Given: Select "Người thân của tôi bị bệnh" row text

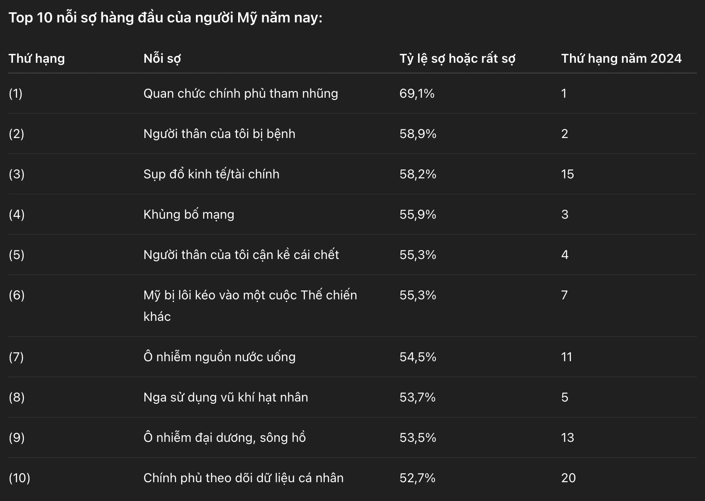Looking at the screenshot, I should pyautogui.click(x=219, y=134).
